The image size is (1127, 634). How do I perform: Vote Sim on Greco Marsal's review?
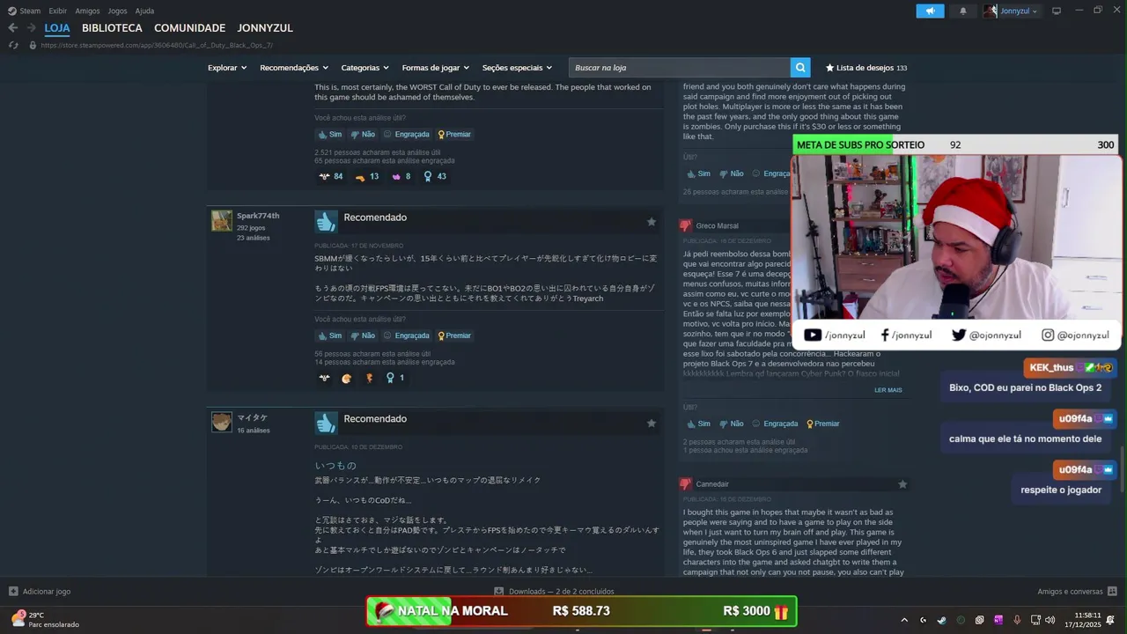698,424
